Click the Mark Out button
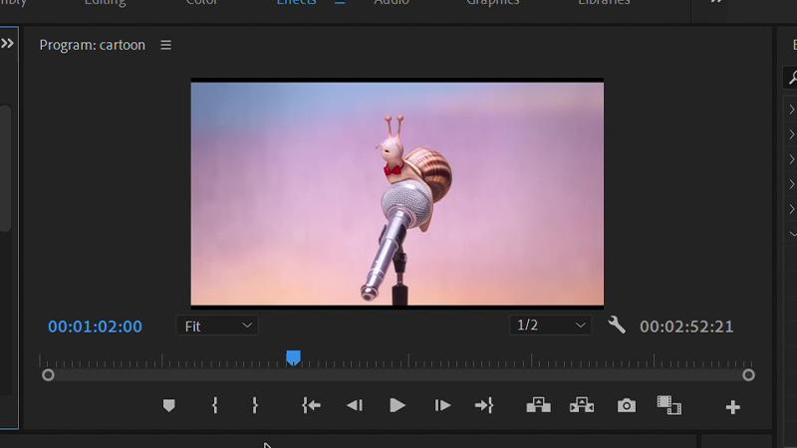This screenshot has height=448, width=797. [x=255, y=405]
